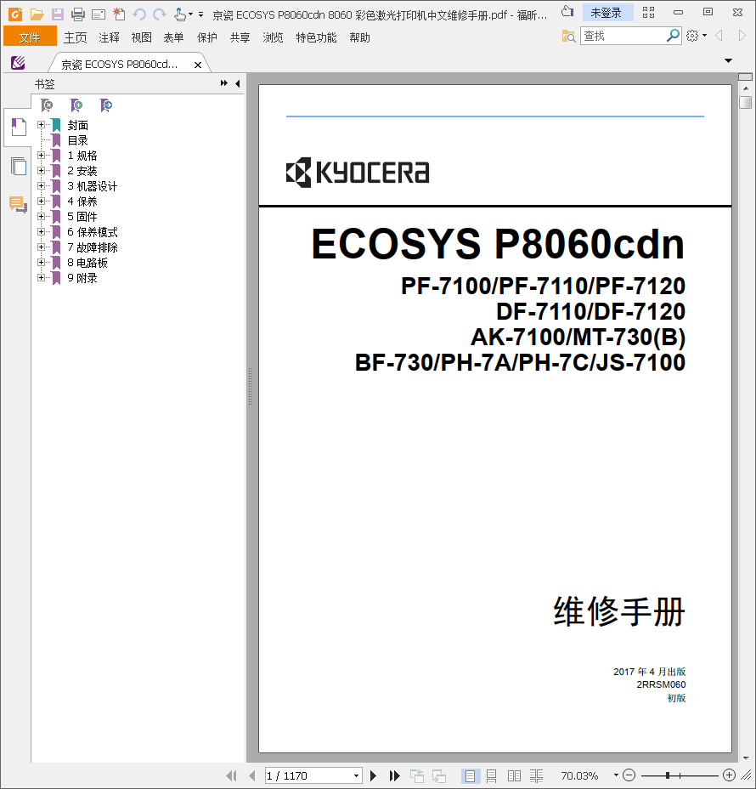Click the purple start page icon left of tab
Viewport: 756px width, 789px height.
tap(18, 63)
